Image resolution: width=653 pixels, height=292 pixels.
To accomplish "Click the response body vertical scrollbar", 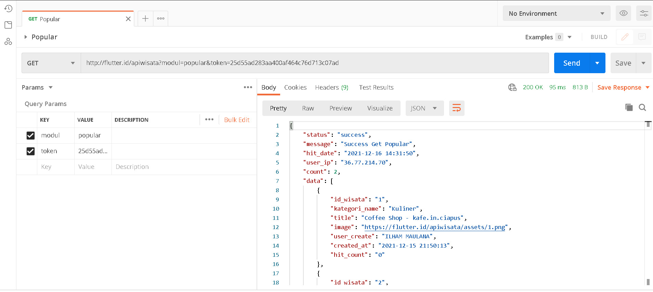I will click(648, 203).
